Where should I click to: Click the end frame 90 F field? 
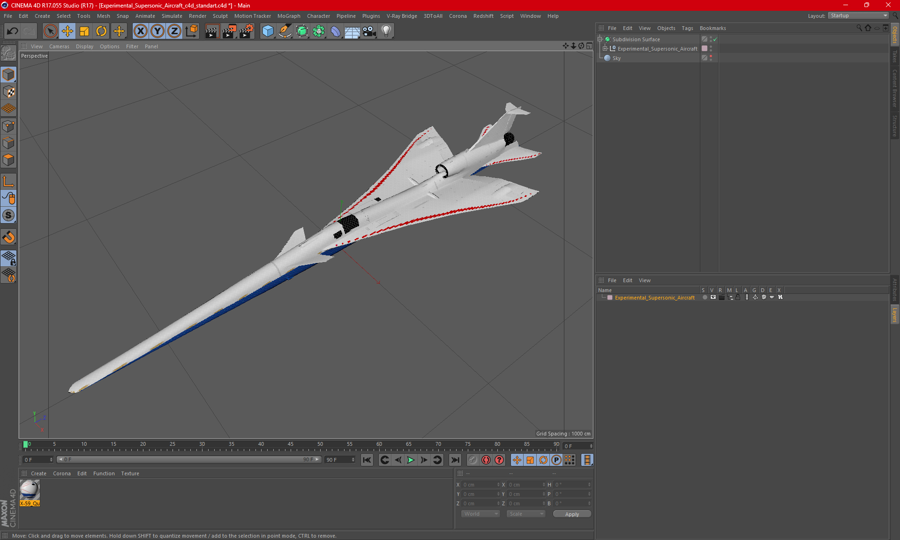point(340,460)
